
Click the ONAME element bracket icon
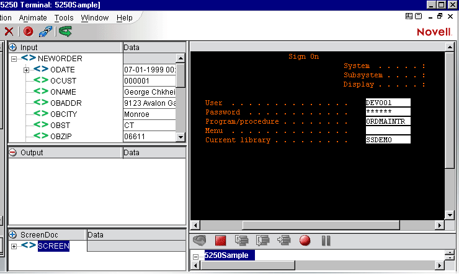coord(41,92)
